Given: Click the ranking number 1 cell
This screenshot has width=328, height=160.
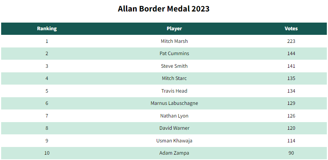Looking at the screenshot, I should pos(47,41).
